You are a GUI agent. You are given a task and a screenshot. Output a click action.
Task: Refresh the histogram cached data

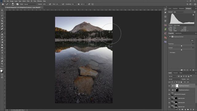(195, 12)
